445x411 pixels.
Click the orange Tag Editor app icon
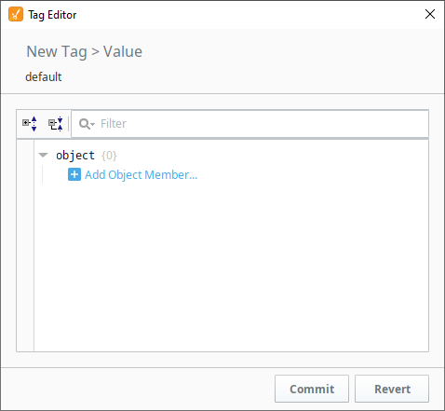point(16,15)
